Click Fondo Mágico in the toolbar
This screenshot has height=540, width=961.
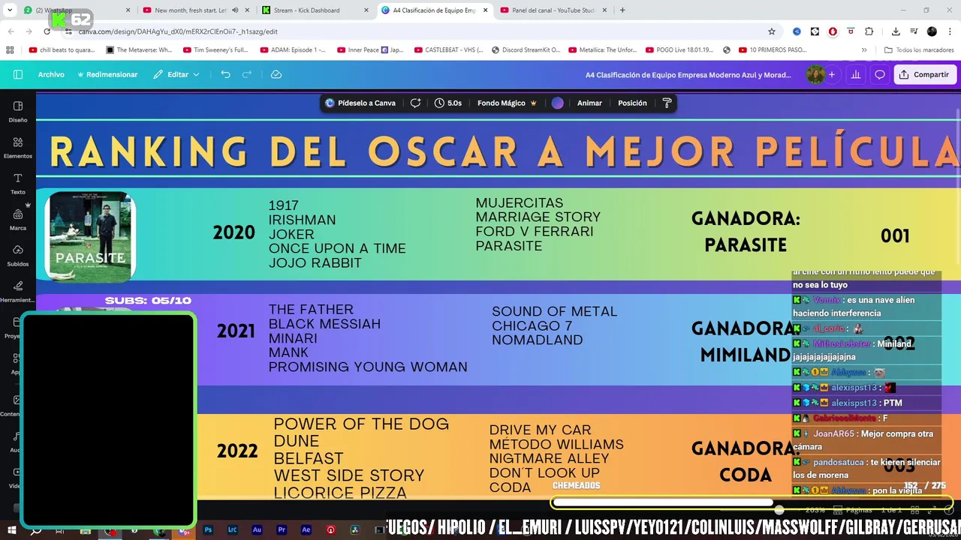coord(507,103)
